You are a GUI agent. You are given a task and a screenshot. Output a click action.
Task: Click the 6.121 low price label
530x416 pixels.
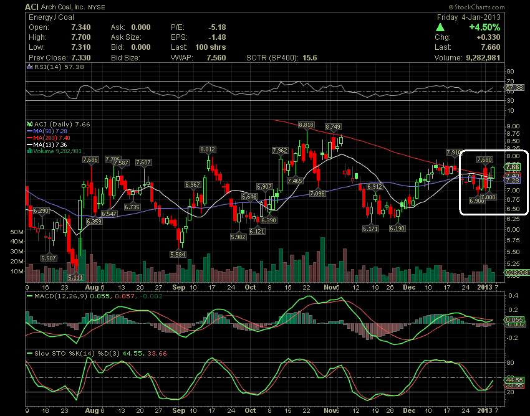tap(257, 231)
